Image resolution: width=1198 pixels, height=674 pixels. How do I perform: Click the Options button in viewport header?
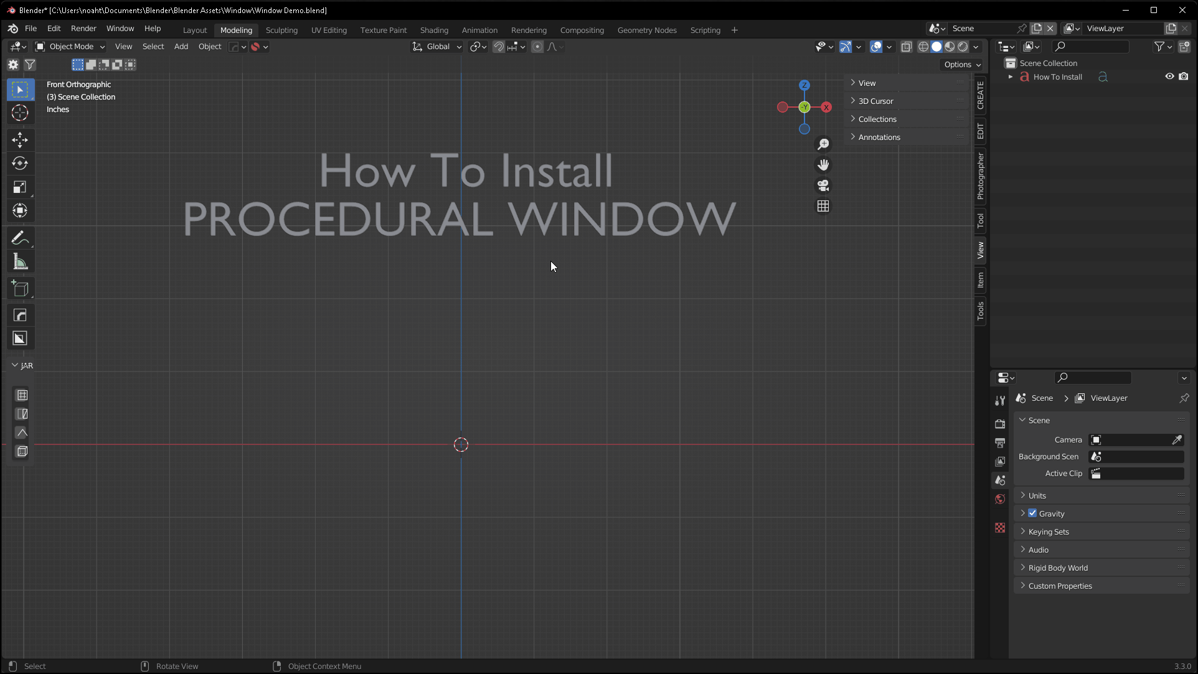coord(961,64)
